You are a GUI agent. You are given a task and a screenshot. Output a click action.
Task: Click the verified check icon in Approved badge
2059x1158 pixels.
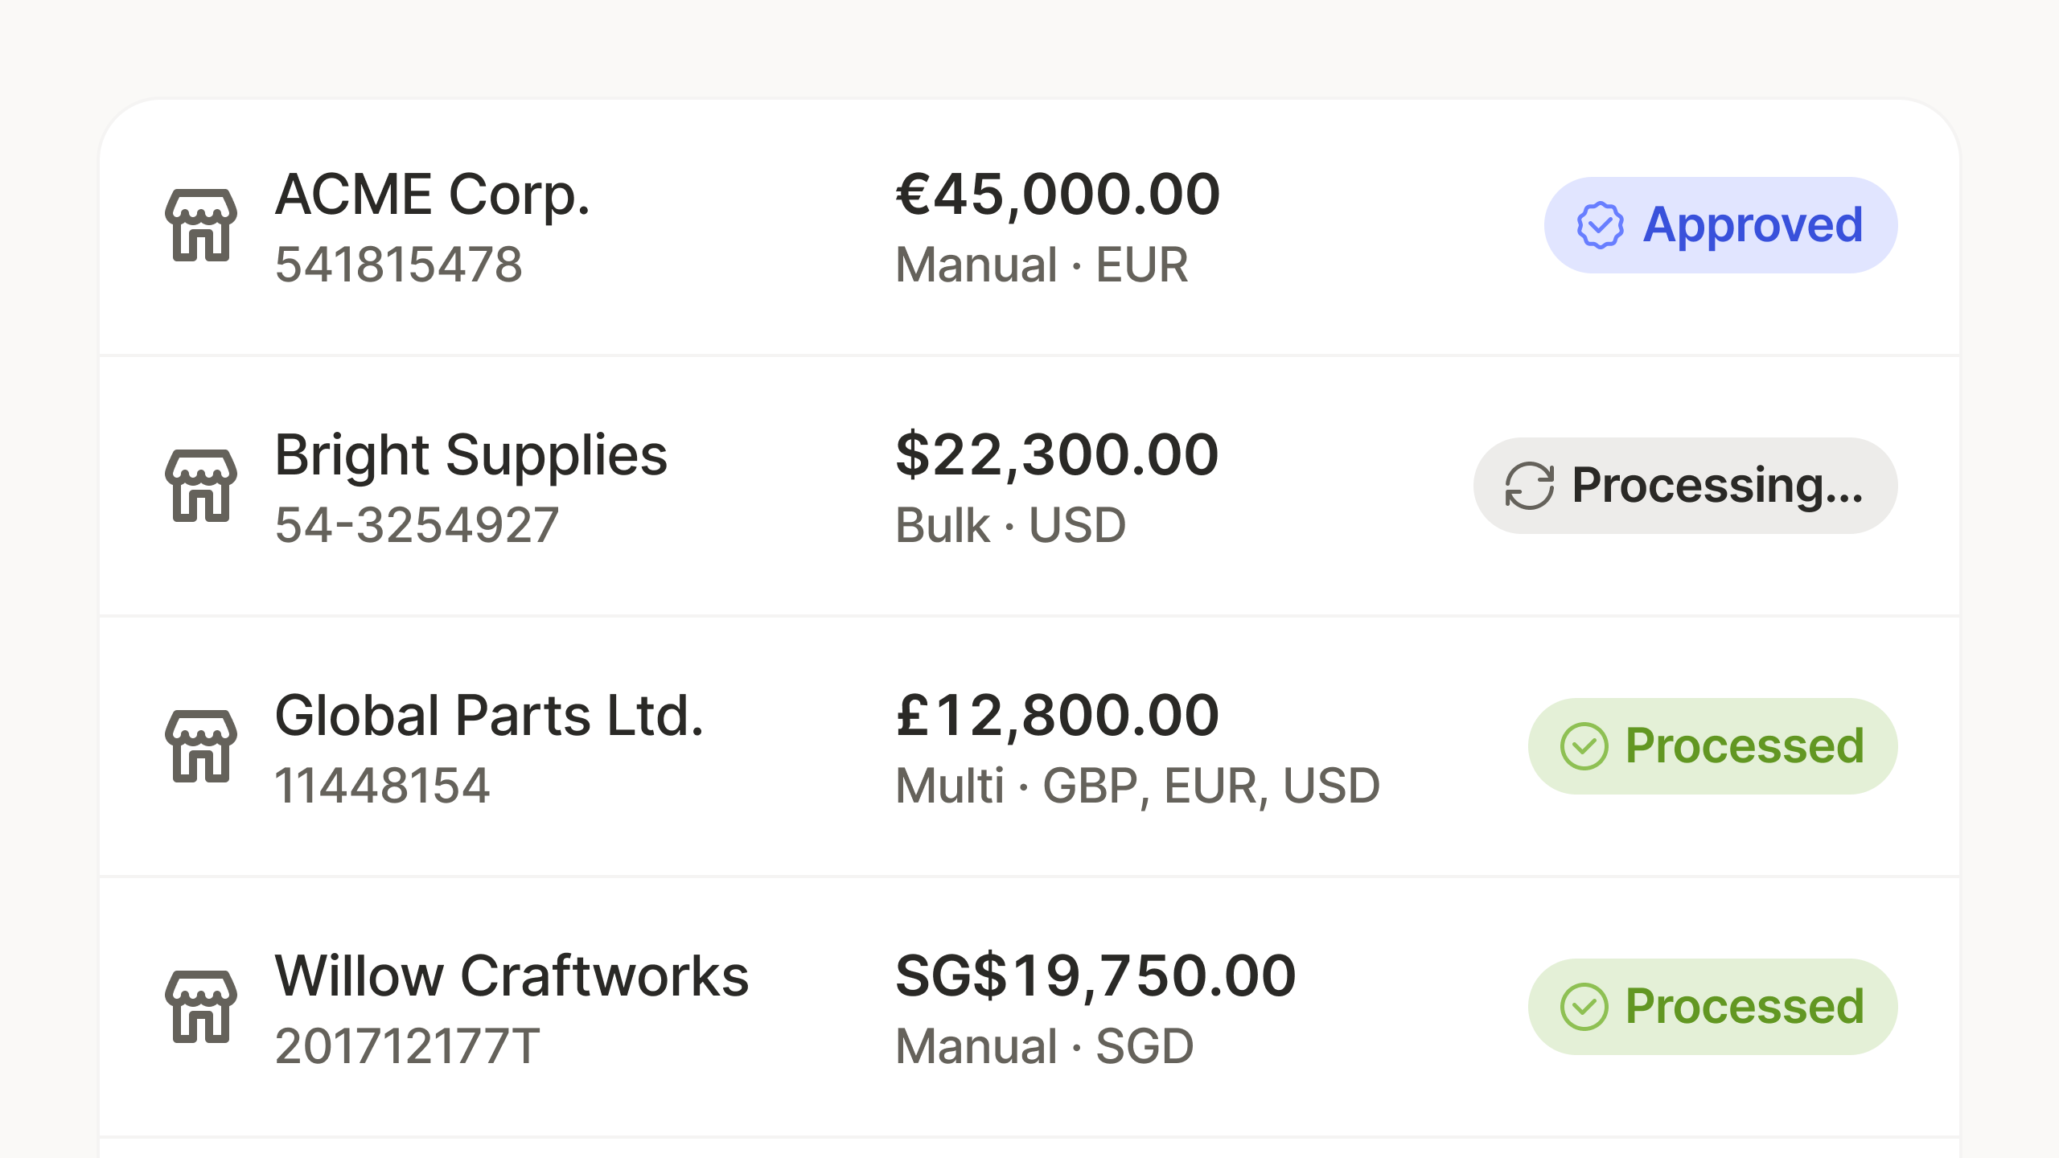(1600, 225)
